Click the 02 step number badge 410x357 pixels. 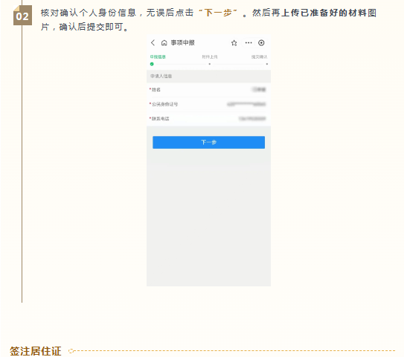(22, 16)
